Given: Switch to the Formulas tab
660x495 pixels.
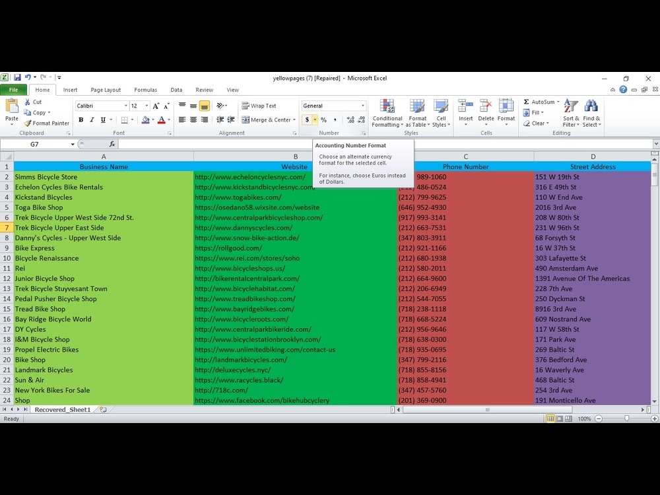Looking at the screenshot, I should click(146, 90).
